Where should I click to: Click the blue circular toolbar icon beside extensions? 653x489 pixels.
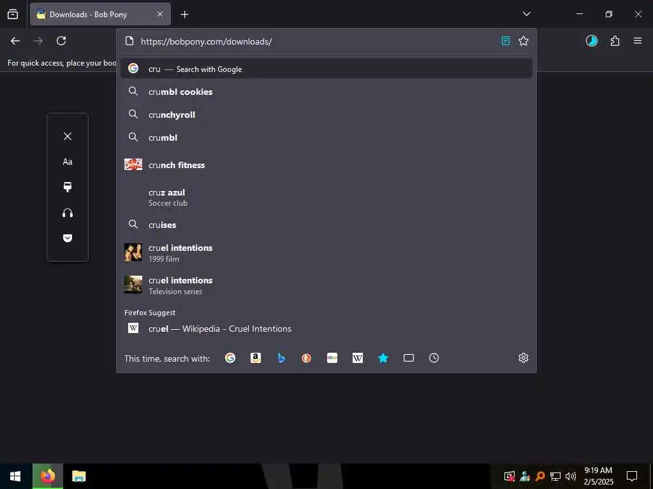[592, 41]
